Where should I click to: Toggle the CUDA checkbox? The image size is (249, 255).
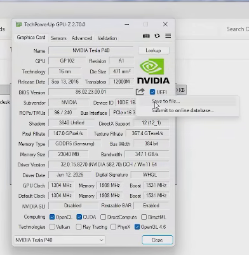click(79, 217)
